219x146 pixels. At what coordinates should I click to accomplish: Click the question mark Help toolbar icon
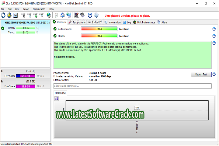[x=90, y=15]
